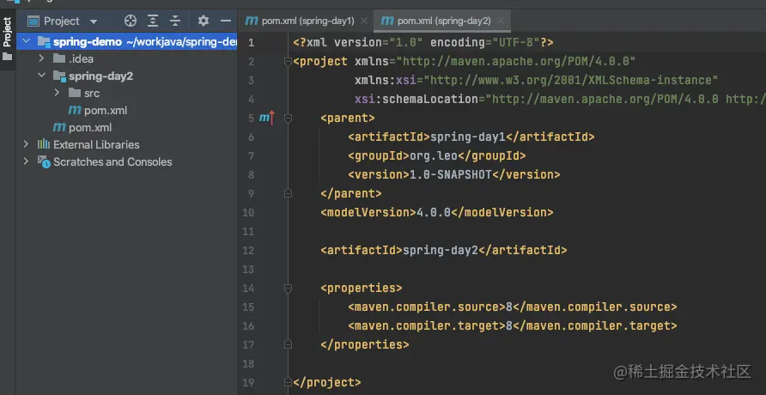The width and height of the screenshot is (766, 395).
Task: Click fold end marker on line 17
Action: point(288,344)
